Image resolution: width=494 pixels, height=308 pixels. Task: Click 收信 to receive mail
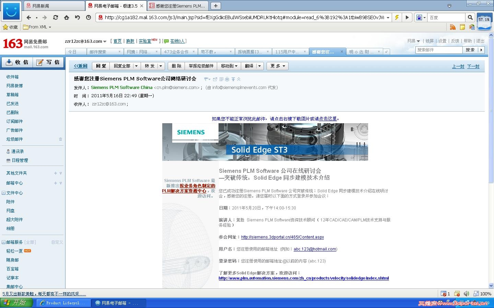(17, 62)
